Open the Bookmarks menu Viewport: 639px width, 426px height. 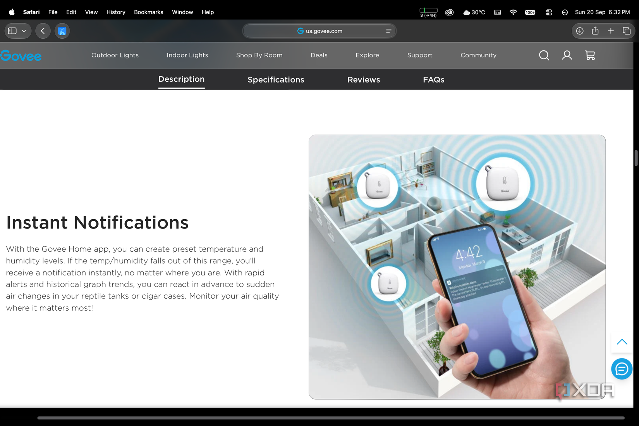149,12
